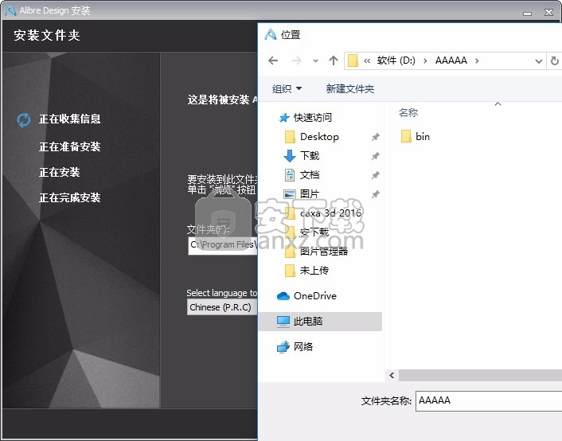Sort by 名称 column header
This screenshot has width=562, height=441.
[x=408, y=113]
